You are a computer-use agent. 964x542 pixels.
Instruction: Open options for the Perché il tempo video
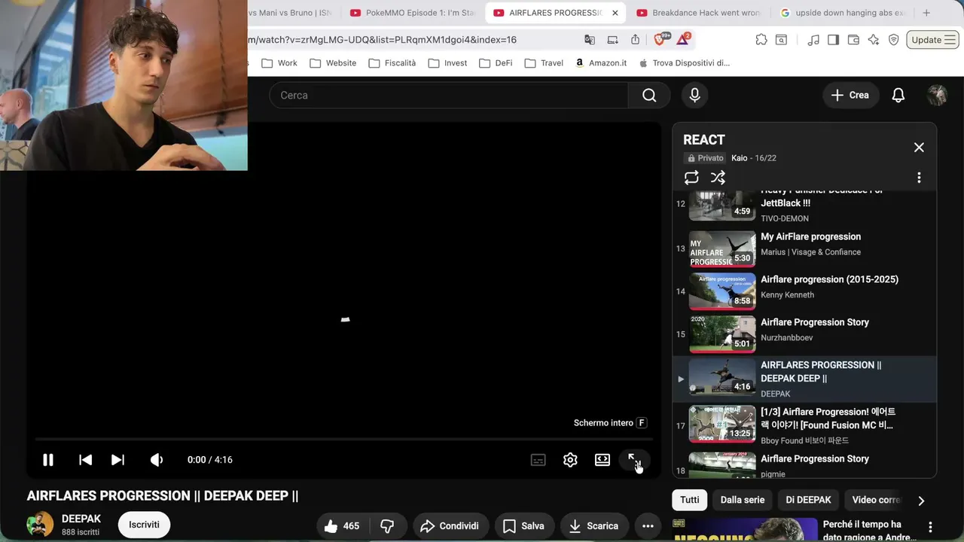930,527
